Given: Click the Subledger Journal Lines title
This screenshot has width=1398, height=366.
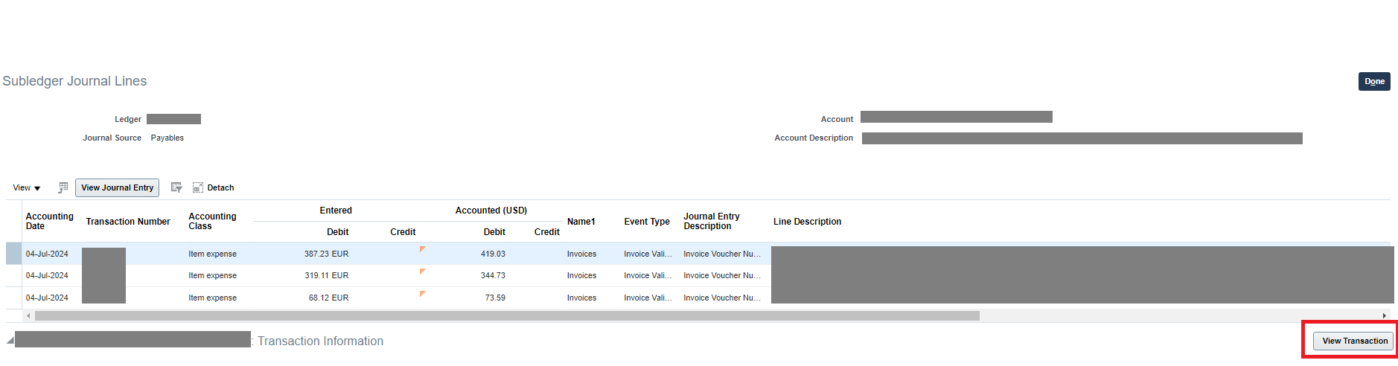Looking at the screenshot, I should coord(74,81).
